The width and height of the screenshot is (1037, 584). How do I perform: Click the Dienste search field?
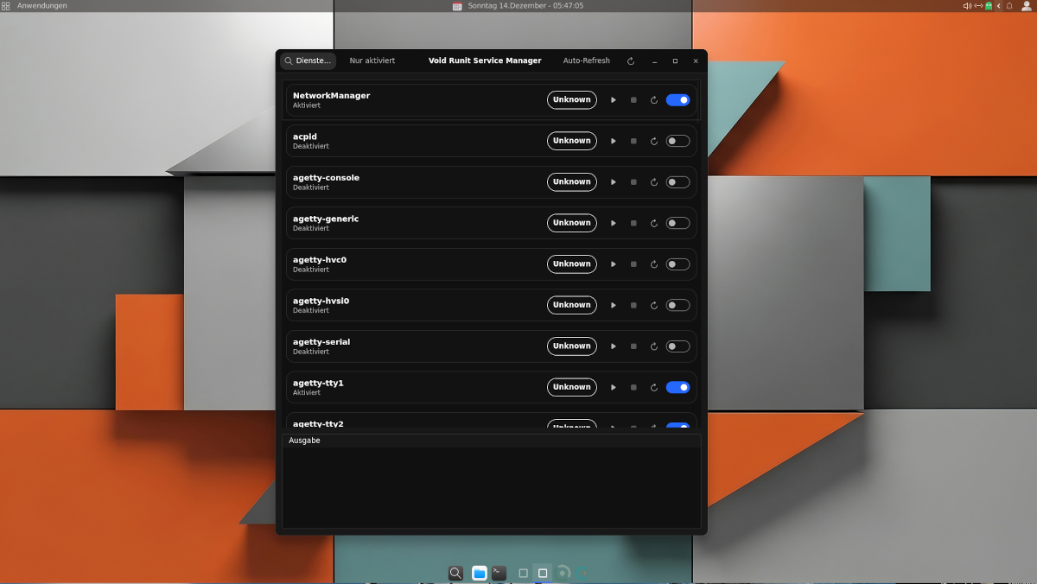tap(308, 61)
